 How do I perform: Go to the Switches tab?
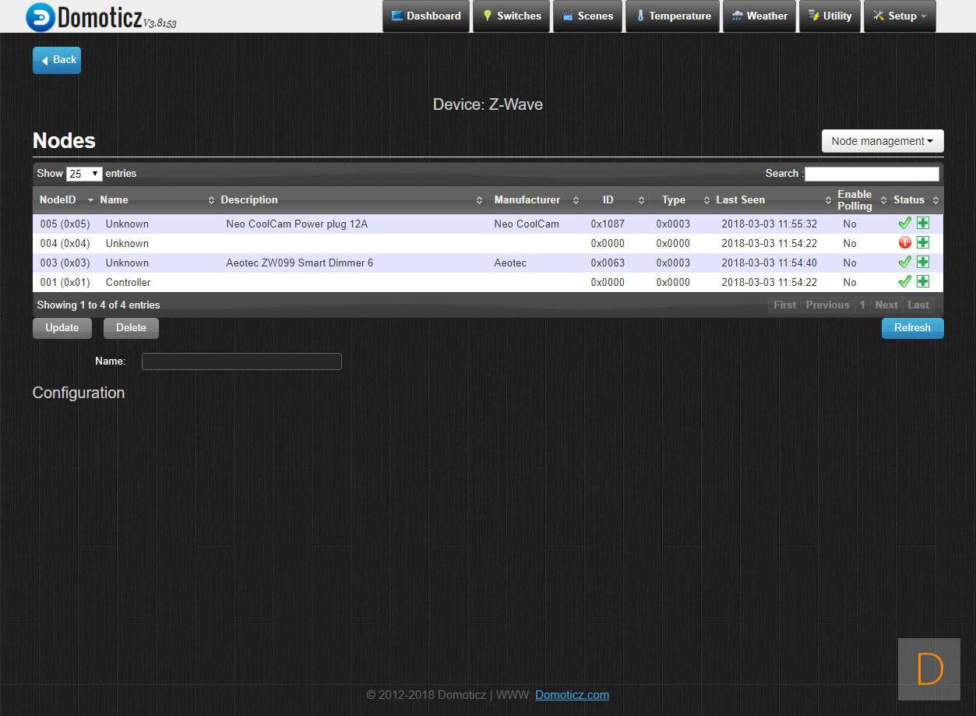511,16
